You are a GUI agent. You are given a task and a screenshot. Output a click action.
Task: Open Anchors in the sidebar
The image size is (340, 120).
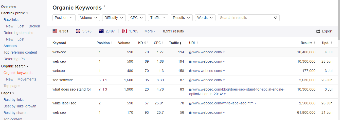(x=10, y=46)
